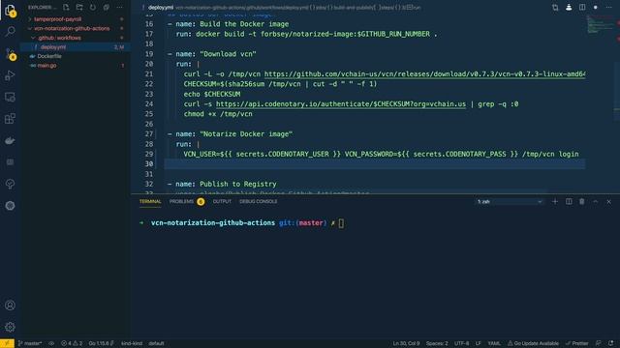Click Ln 30, Col 9 position indicator
Viewport: 620px width, 348px height.
(x=406, y=343)
